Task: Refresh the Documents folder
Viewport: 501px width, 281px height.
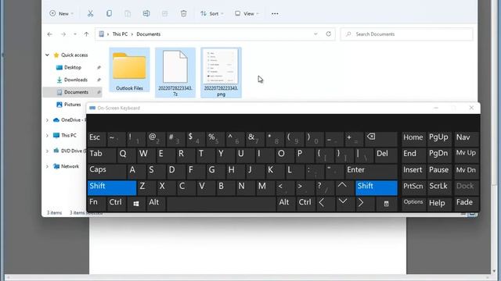Action: point(329,34)
